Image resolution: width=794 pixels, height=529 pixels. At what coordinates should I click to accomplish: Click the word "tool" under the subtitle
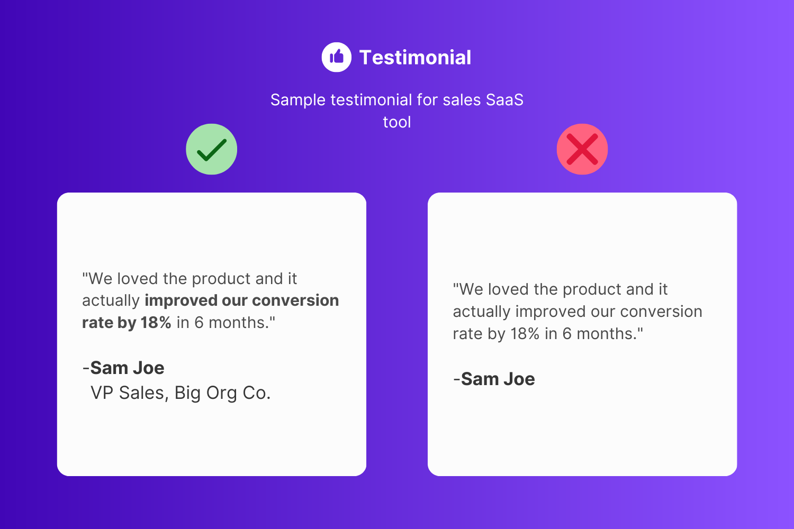click(x=397, y=122)
